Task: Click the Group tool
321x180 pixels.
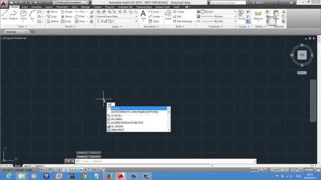Action: point(241,15)
